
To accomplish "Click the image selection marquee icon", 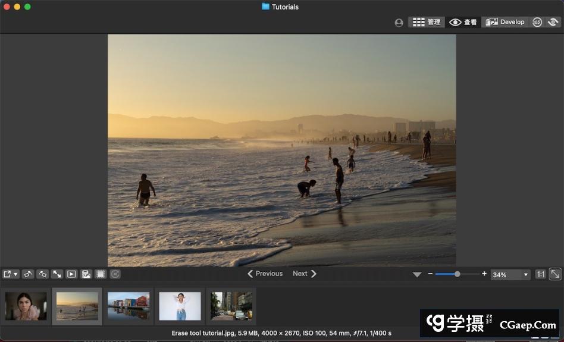I will pos(101,274).
